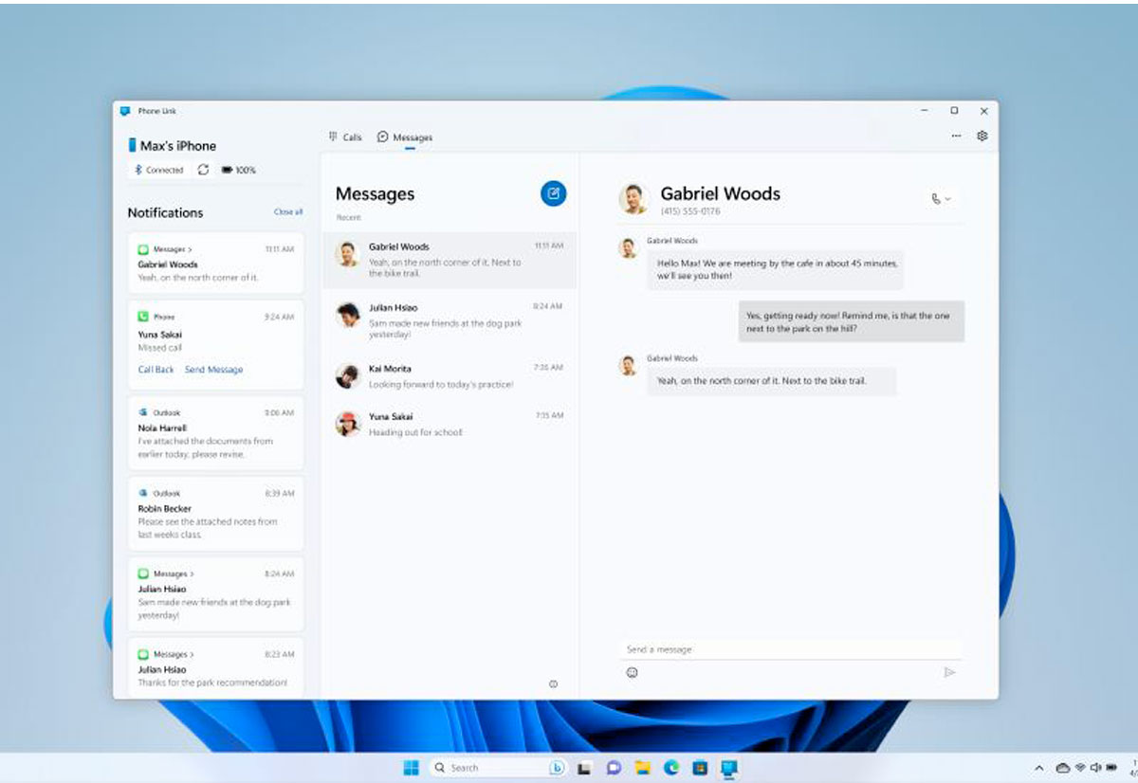
Task: Open the emoji picker
Action: 632,672
